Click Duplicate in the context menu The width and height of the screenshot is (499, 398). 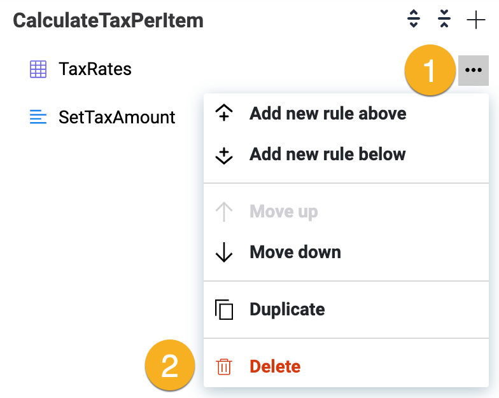tap(287, 309)
